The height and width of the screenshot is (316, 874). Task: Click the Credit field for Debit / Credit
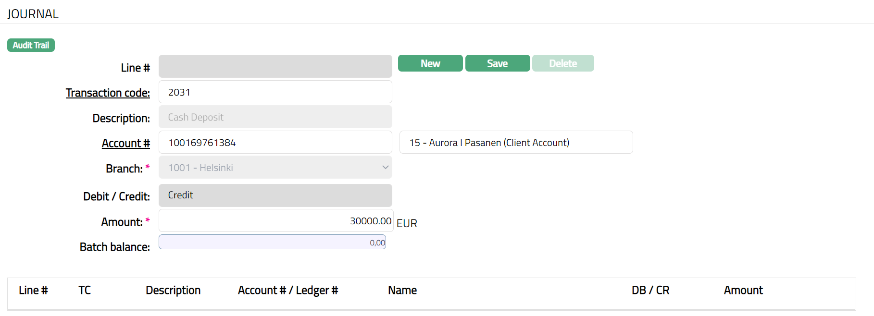[275, 195]
